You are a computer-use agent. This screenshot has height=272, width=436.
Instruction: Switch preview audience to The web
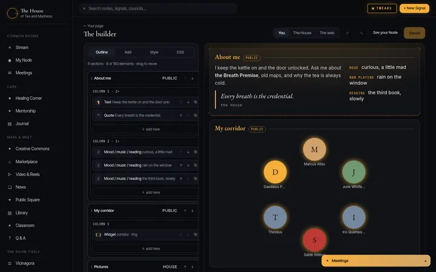pyautogui.click(x=327, y=33)
